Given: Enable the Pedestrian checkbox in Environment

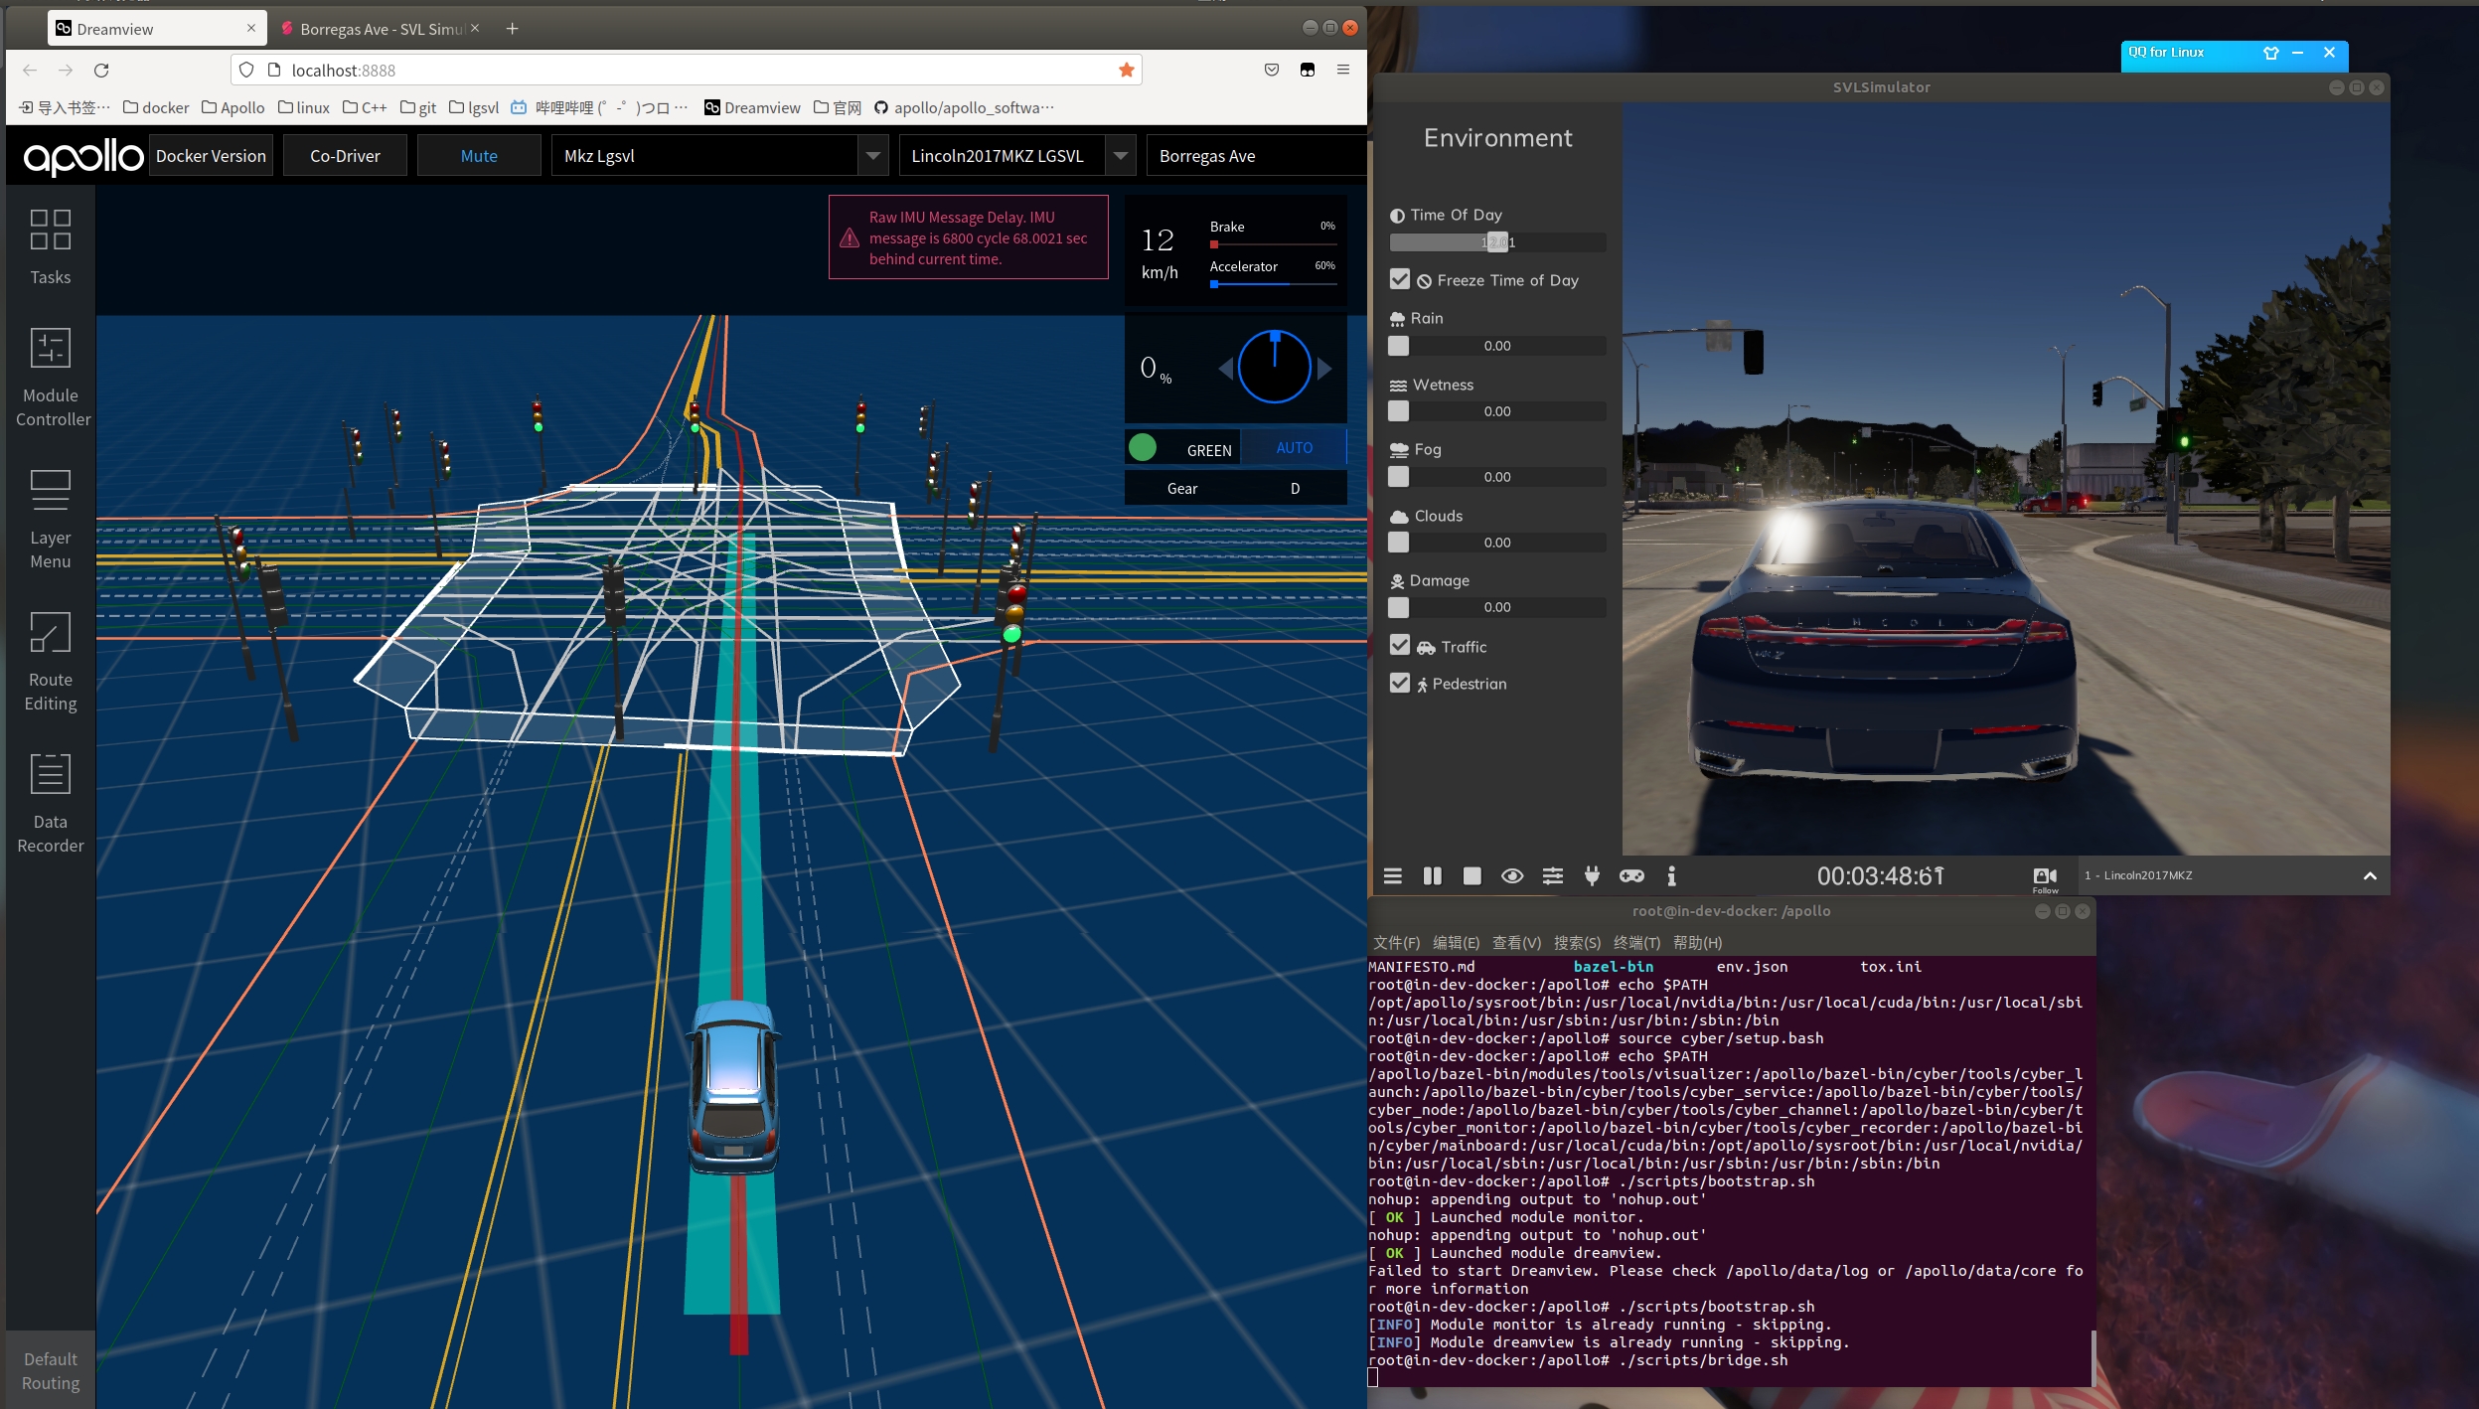Looking at the screenshot, I should [1400, 684].
